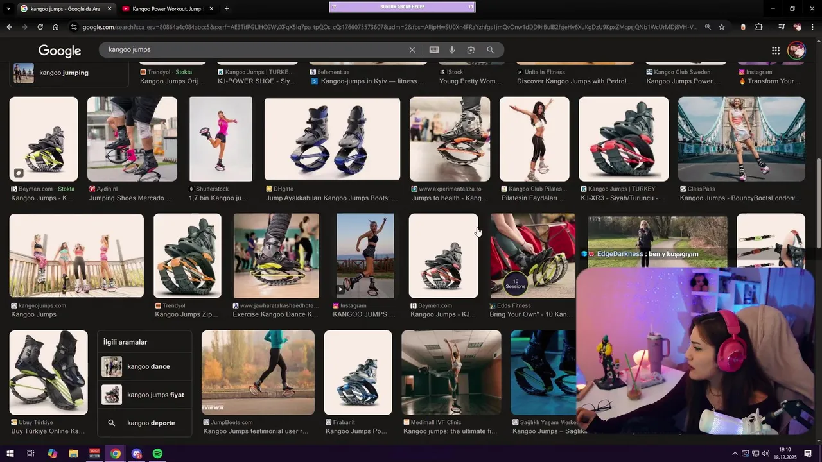Open the JumpBoots.com testimonial image
The image size is (822, 462).
pos(258,373)
